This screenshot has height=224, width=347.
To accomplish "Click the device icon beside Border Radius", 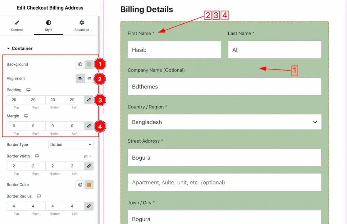I will coord(39,196).
